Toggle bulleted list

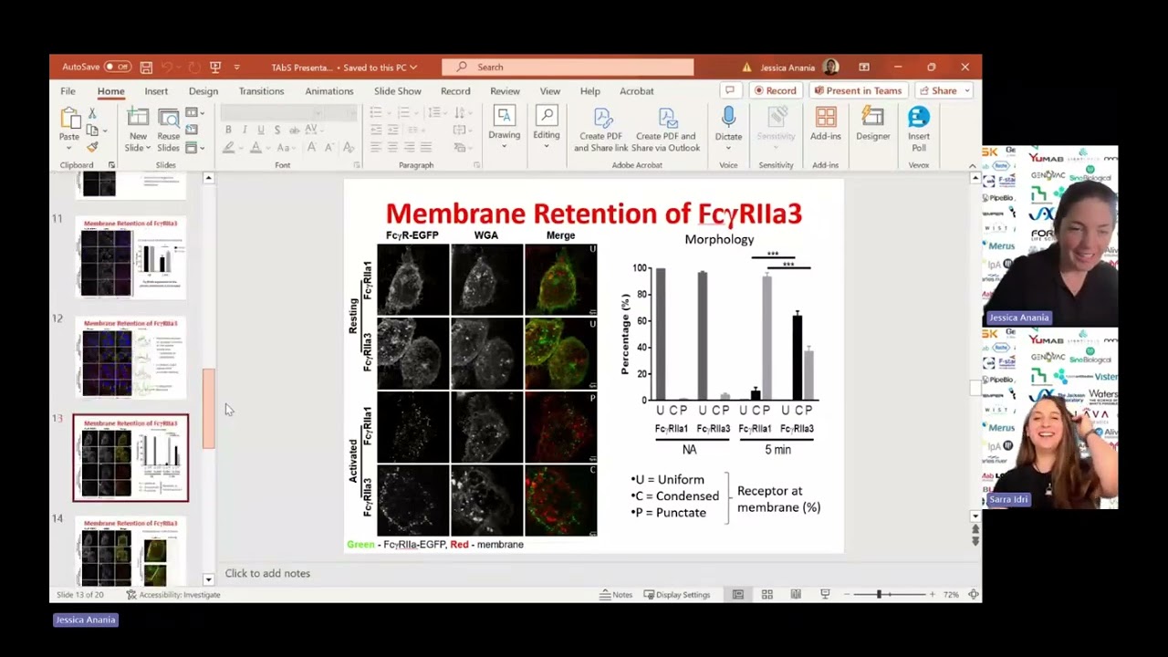376,113
